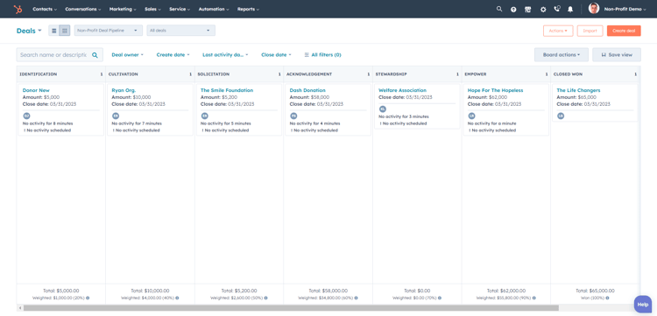Click info icon beside Weighted $4,000.00 (40%)
Screen dimensions: 657x316
177,298
